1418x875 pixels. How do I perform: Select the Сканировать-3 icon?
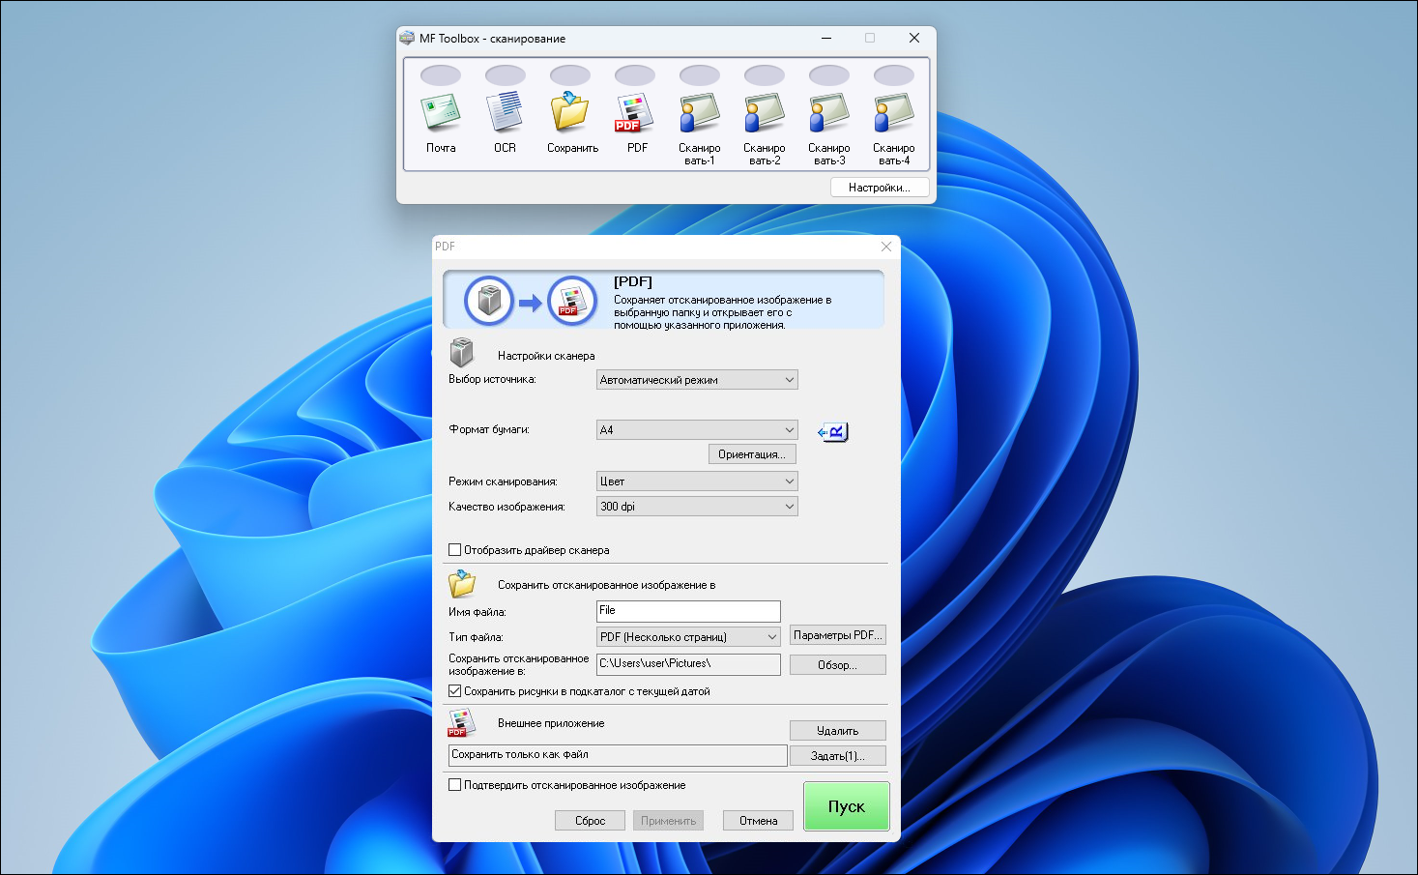coord(828,113)
